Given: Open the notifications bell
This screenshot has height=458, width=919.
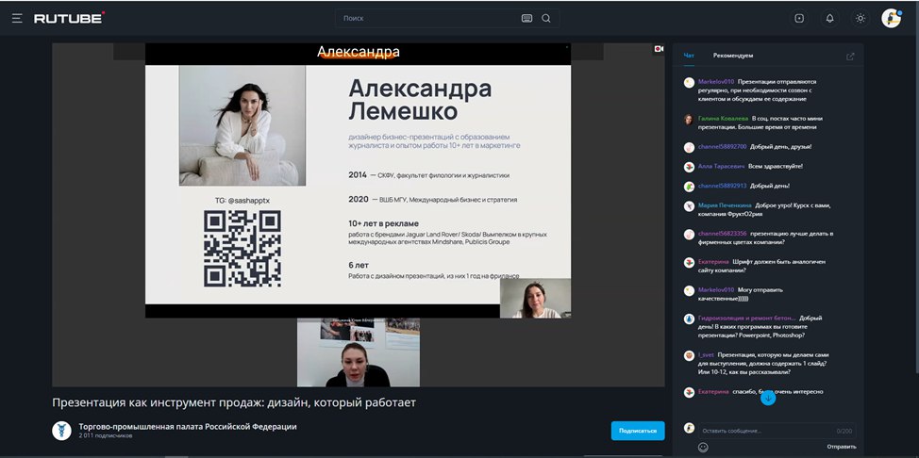Looking at the screenshot, I should click(x=830, y=18).
